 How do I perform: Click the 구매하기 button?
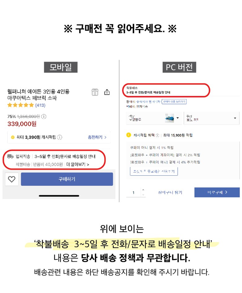(67, 179)
